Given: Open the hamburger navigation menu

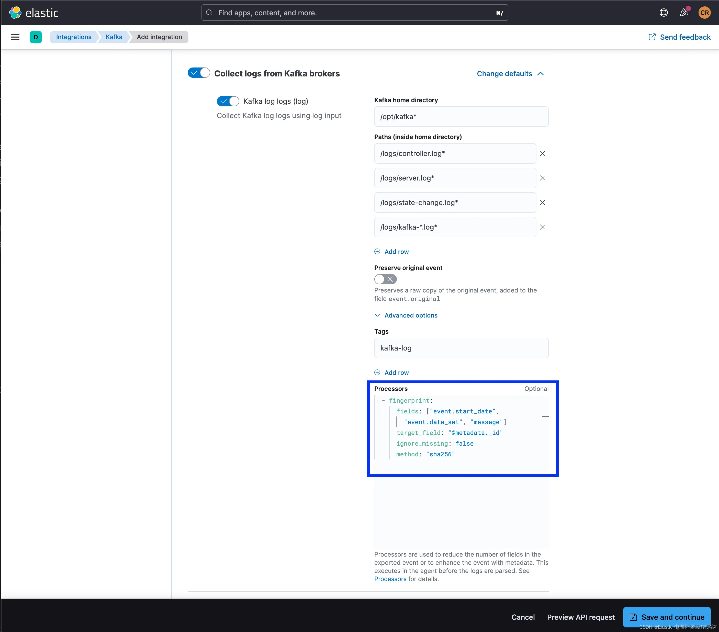Looking at the screenshot, I should pyautogui.click(x=15, y=37).
